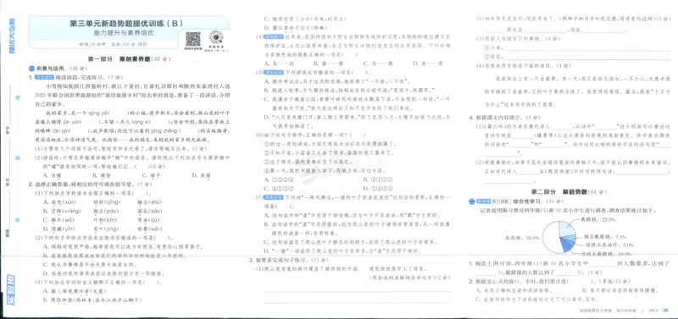678x319 pixels.
Task: Click the round seal logo beside the QR code
Action: (215, 37)
